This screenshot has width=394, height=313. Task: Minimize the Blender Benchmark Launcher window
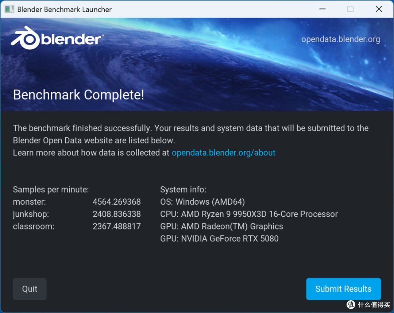pos(322,9)
